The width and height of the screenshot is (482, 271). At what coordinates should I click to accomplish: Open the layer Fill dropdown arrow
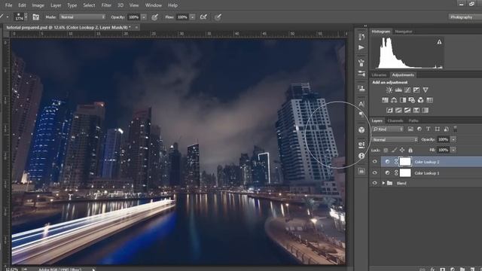click(x=453, y=150)
